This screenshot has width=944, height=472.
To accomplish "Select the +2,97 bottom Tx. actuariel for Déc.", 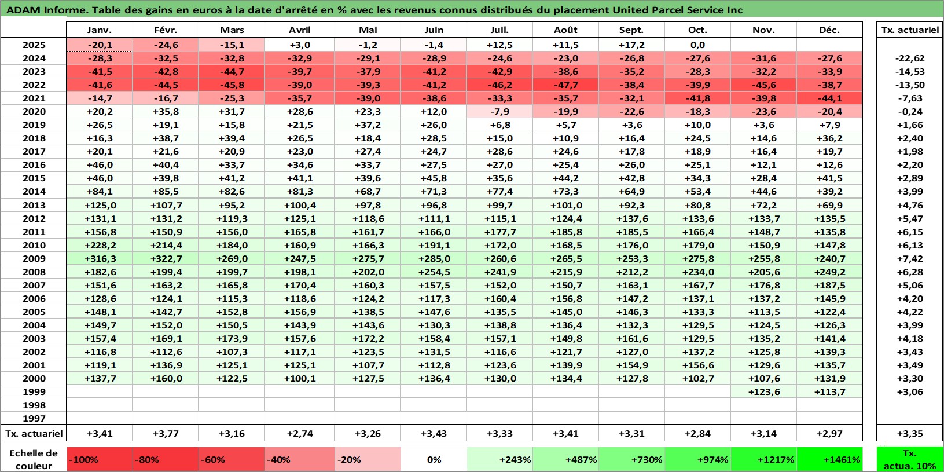I will [x=829, y=433].
